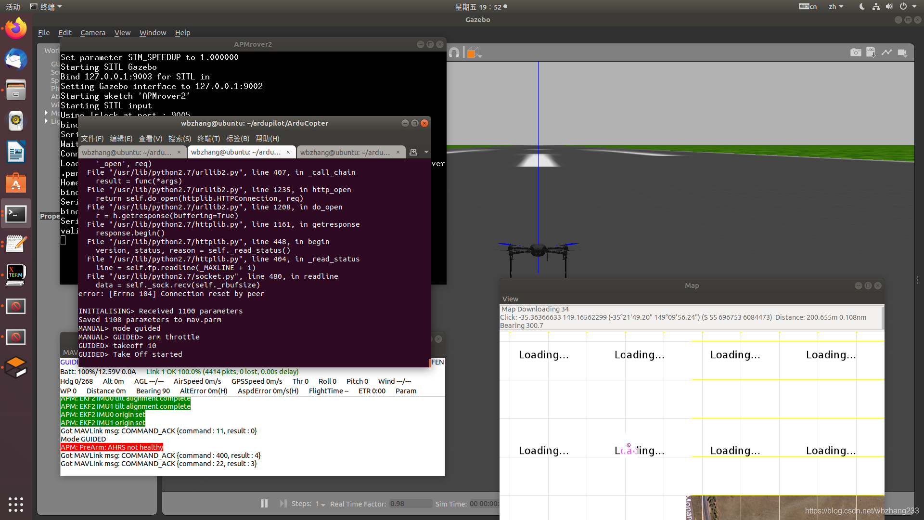Toggle Chinese input method zh indicator
This screenshot has height=520, width=924.
pos(835,6)
